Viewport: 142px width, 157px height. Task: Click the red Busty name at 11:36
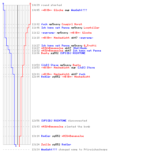[x=45, y=53]
